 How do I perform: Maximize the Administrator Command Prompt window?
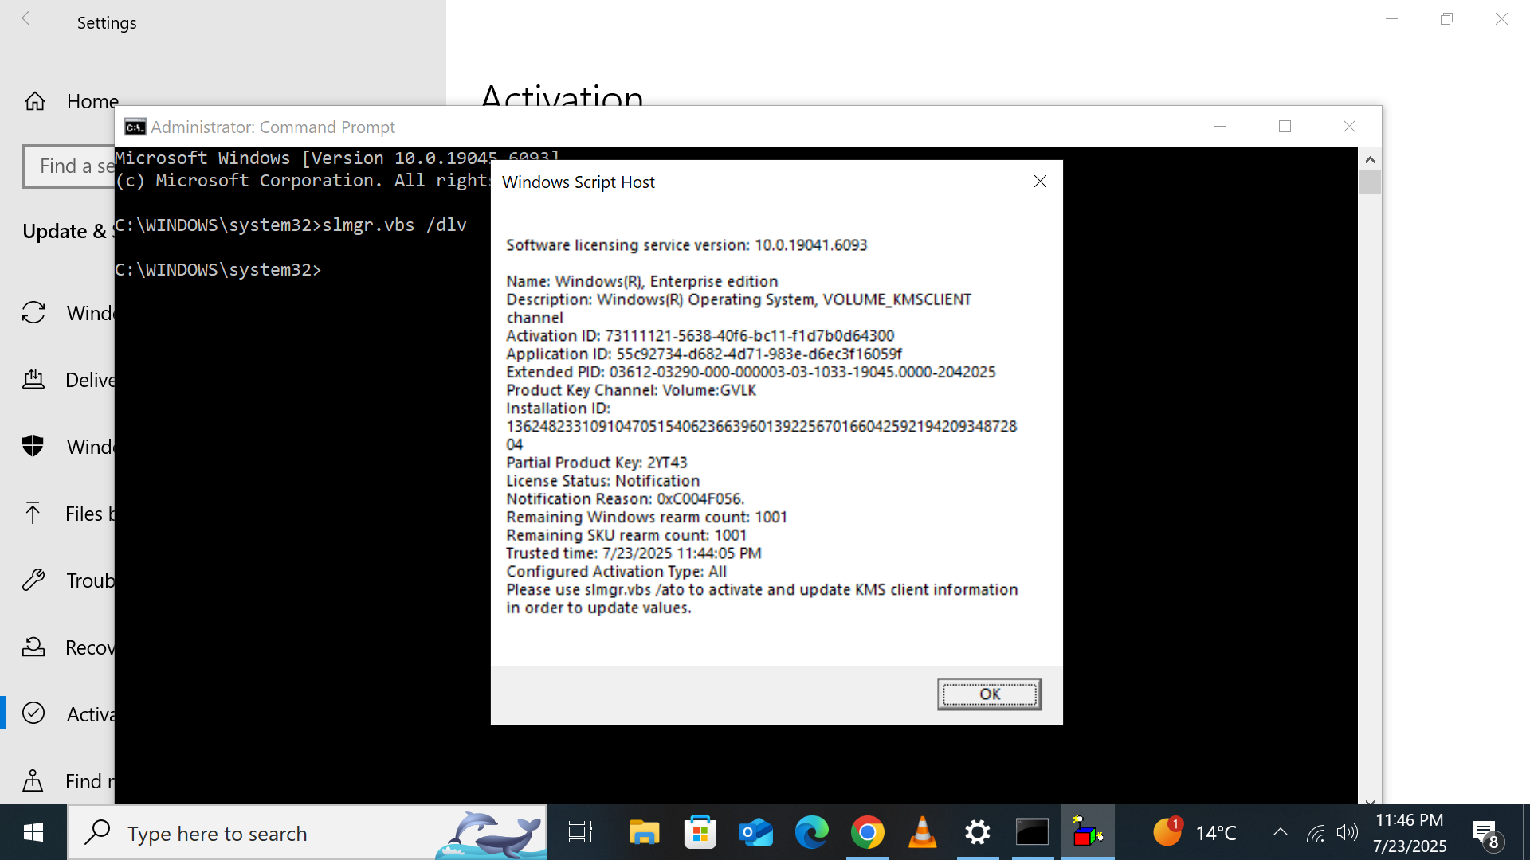click(x=1285, y=127)
